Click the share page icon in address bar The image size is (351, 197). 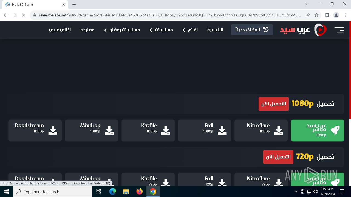[308, 15]
